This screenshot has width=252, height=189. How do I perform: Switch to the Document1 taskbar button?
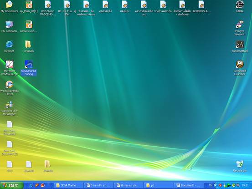point(188,185)
